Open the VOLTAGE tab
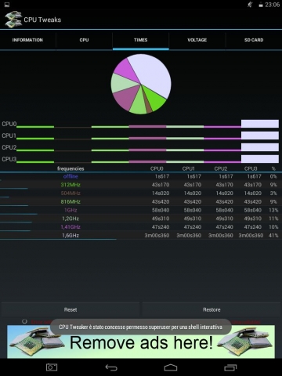Viewport: 282px width, 376px height. tap(197, 40)
